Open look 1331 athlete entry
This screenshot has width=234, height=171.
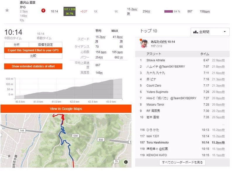click(x=153, y=136)
